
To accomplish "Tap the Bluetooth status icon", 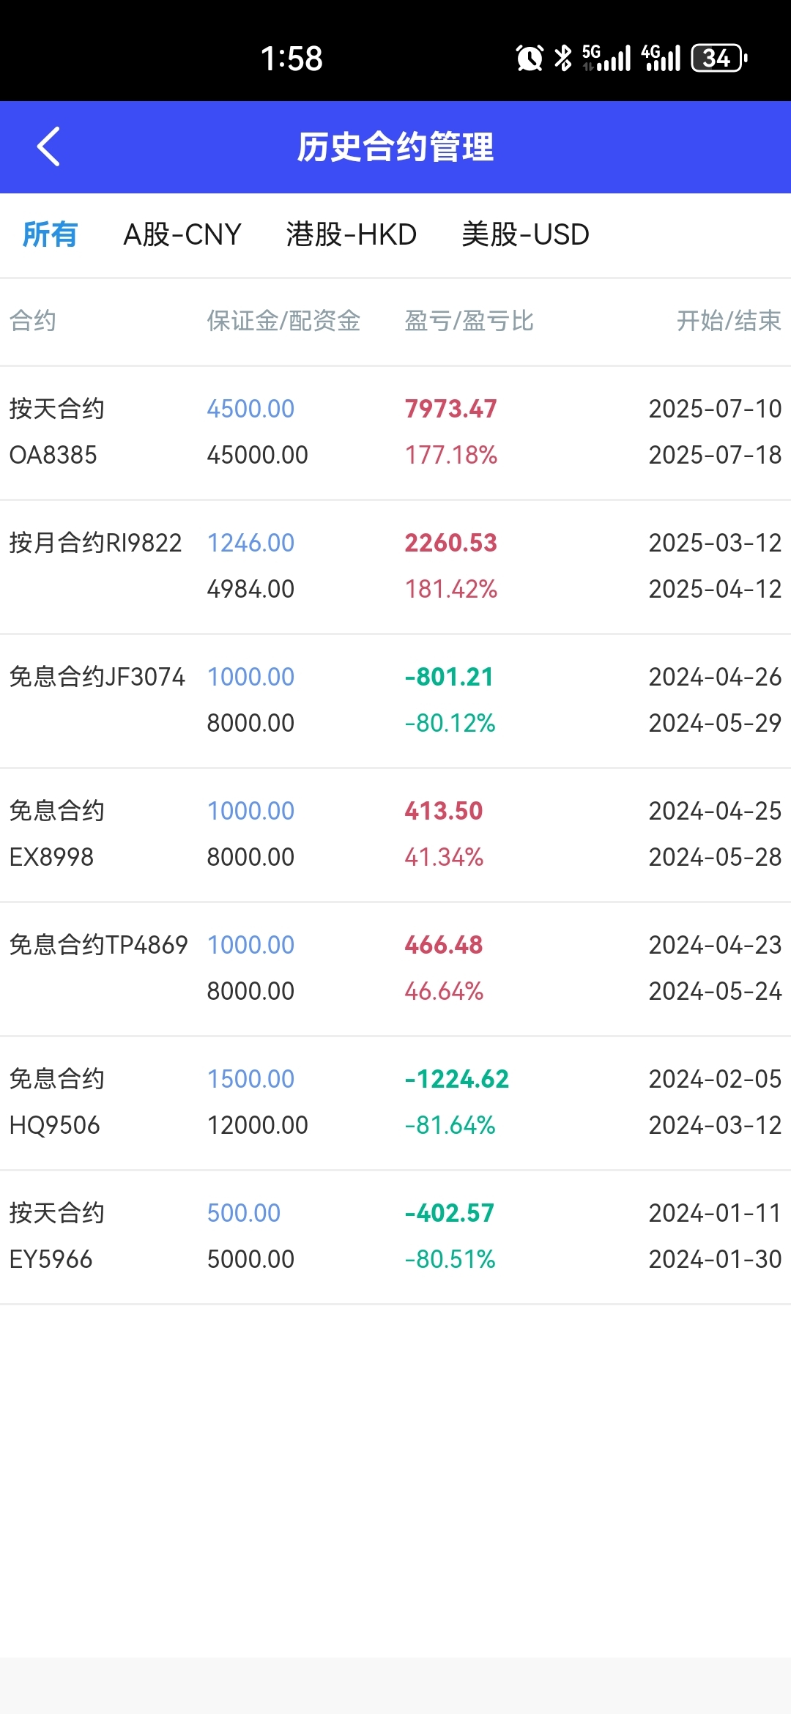I will [562, 58].
